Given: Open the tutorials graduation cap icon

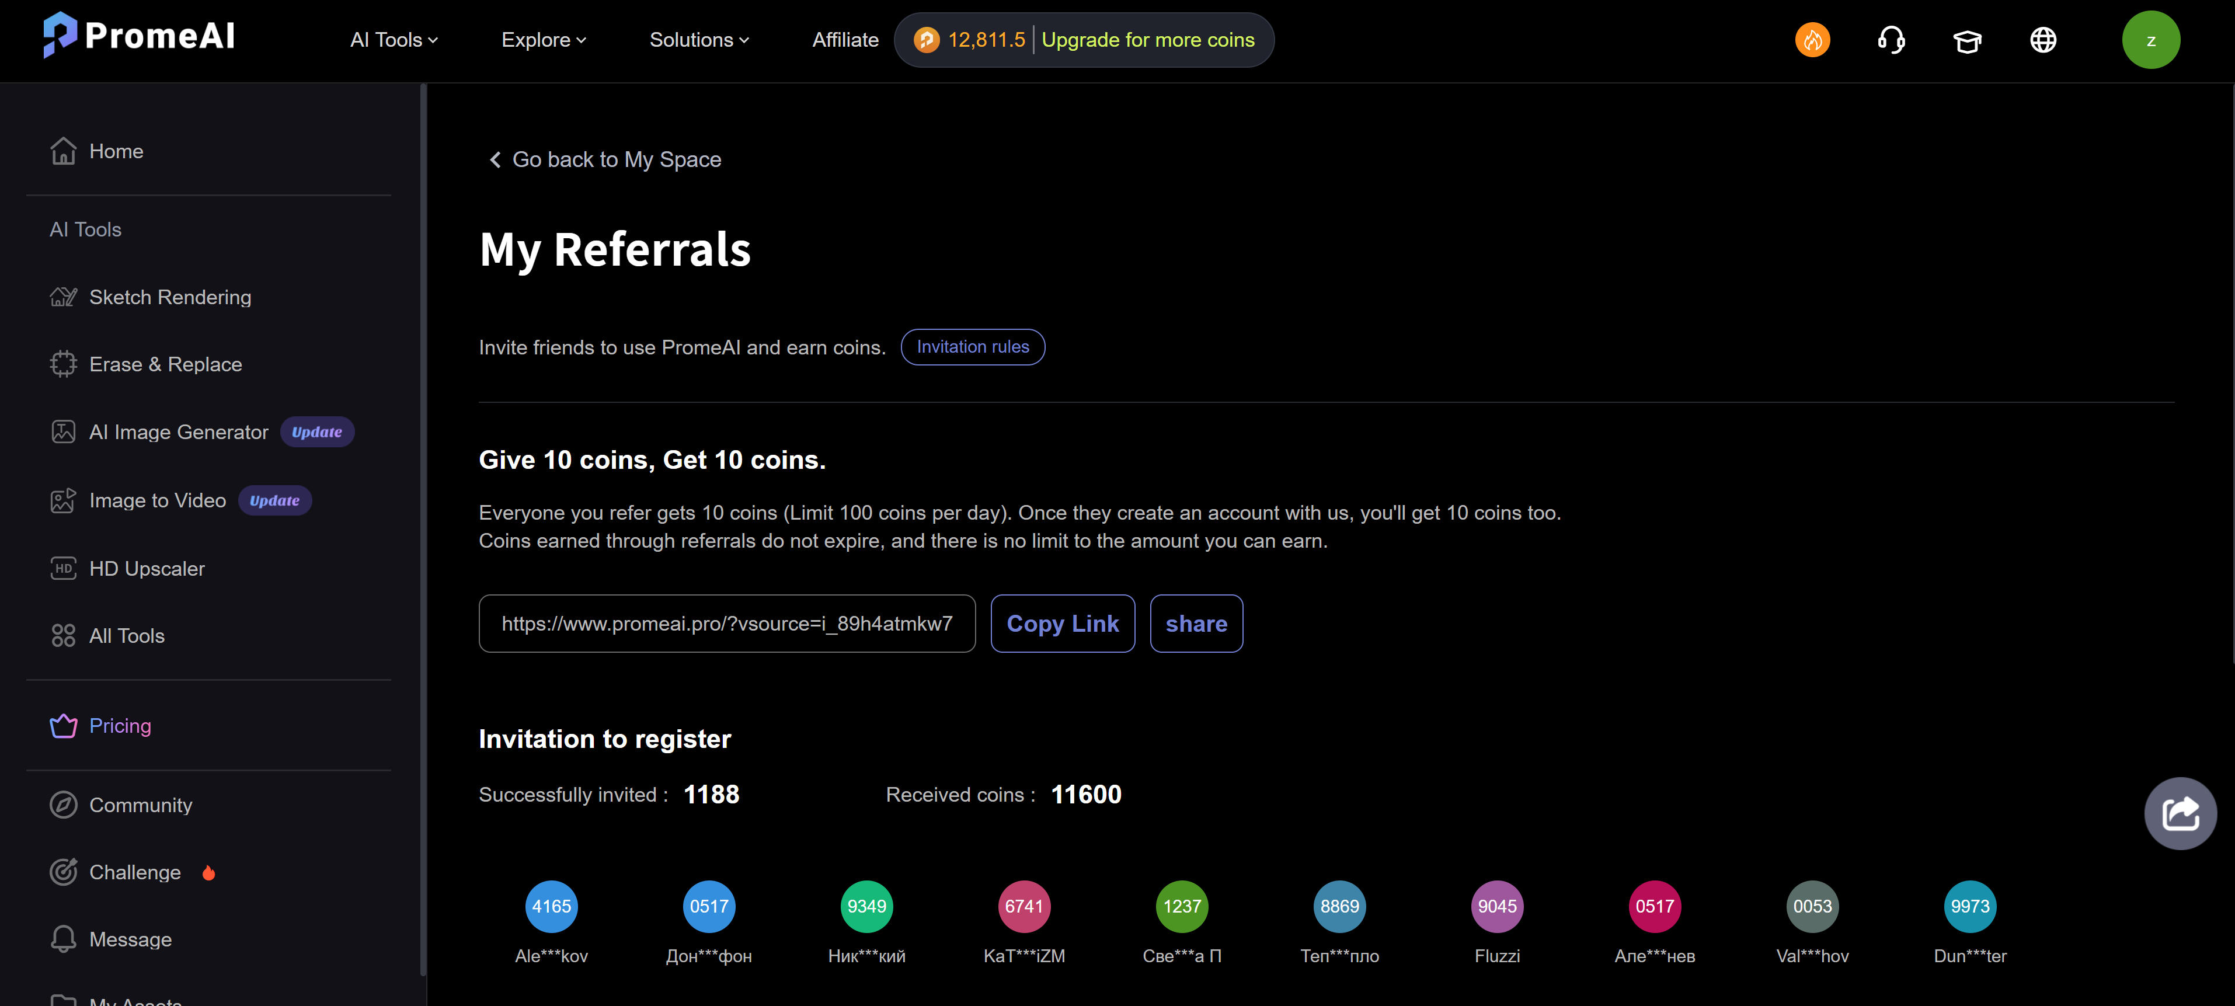Looking at the screenshot, I should pos(1967,40).
